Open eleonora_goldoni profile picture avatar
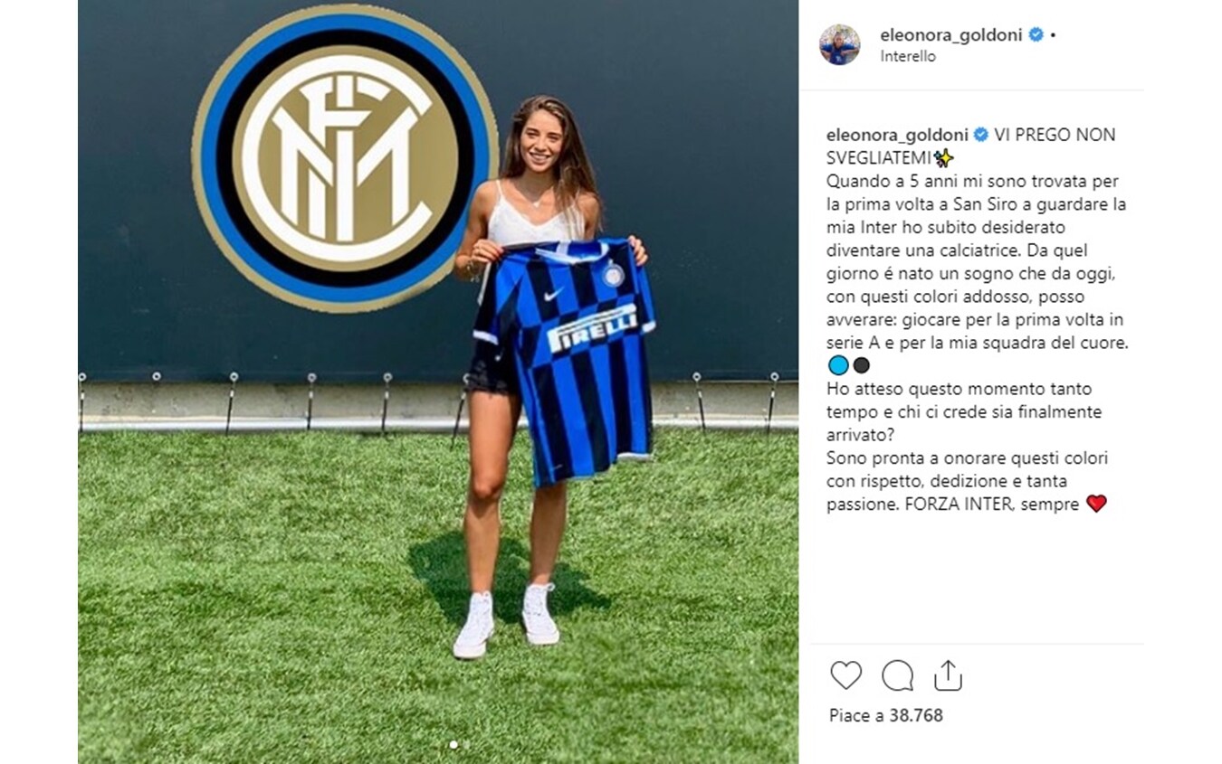Image resolution: width=1222 pixels, height=764 pixels. pyautogui.click(x=839, y=44)
